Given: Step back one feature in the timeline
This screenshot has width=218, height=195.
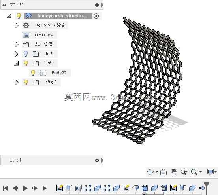Looking at the screenshot, I should [15, 188].
